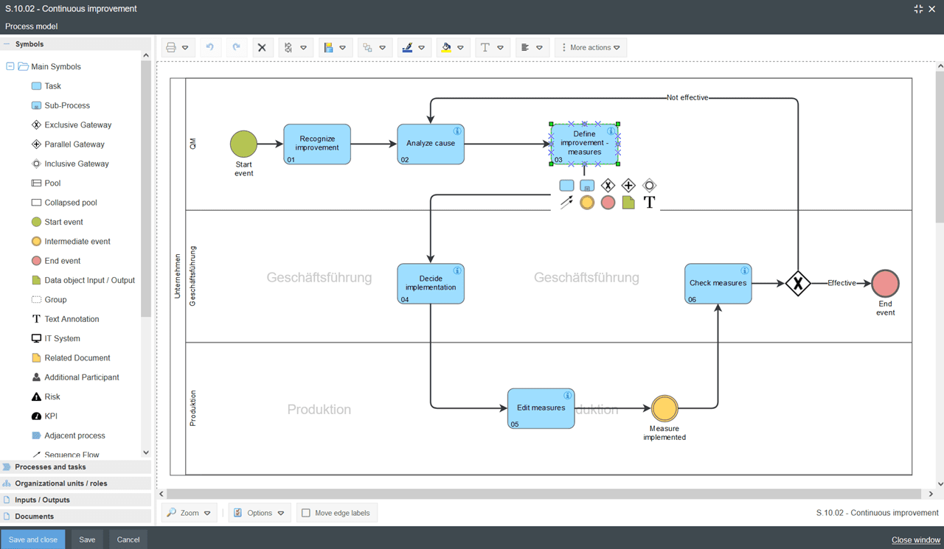944x549 pixels.
Task: Open the Zoom dropdown
Action: point(189,512)
